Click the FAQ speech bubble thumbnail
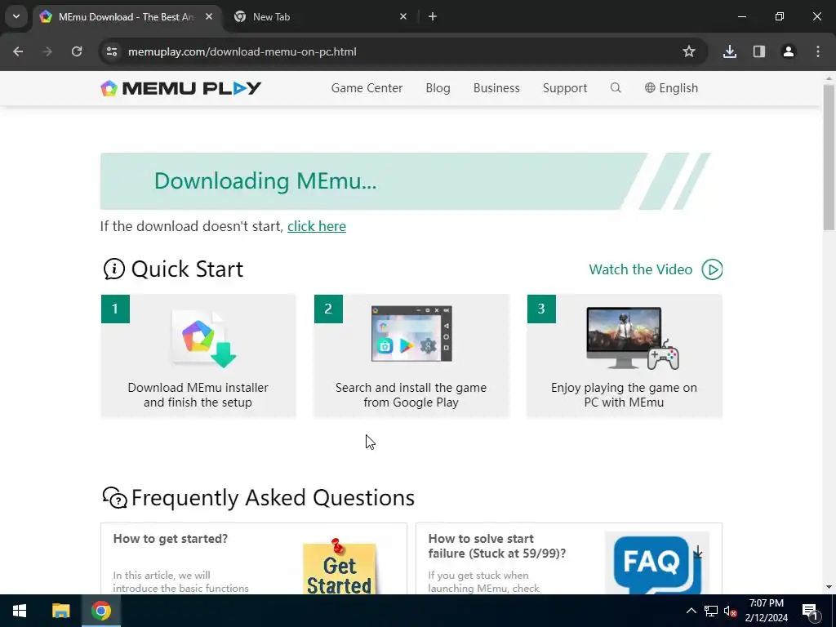 point(657,563)
